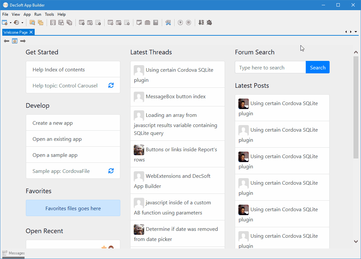The width and height of the screenshot is (361, 259).
Task: Click the Add new dialog icon
Action: (90, 23)
